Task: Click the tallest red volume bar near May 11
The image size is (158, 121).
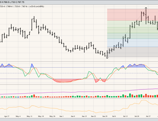Action: coord(34,96)
